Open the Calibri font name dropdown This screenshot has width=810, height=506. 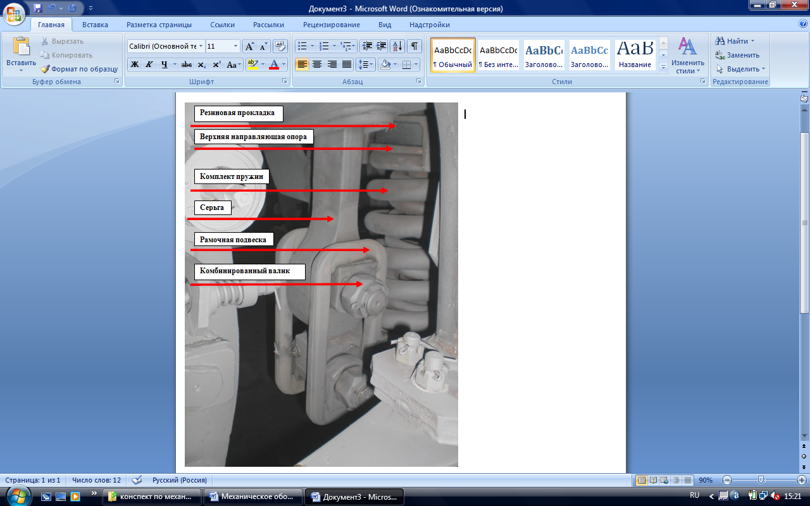pos(201,46)
